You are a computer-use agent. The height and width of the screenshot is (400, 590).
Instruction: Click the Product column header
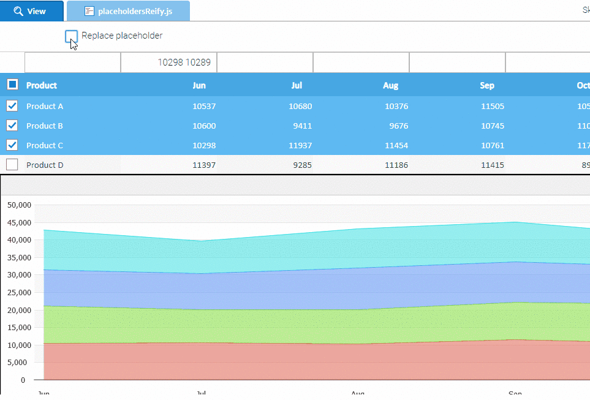click(x=42, y=85)
